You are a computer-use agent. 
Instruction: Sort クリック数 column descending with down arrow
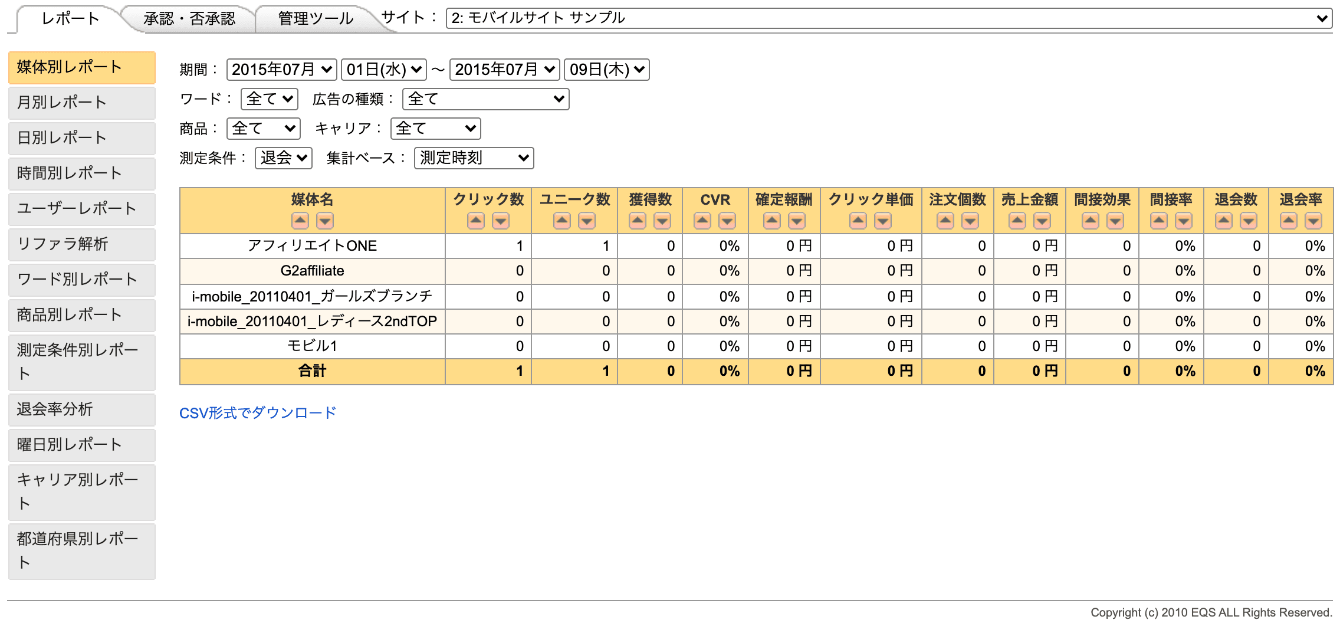click(x=501, y=221)
